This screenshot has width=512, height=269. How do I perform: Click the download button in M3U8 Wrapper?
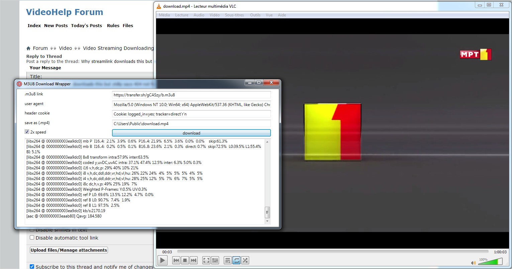(191, 133)
